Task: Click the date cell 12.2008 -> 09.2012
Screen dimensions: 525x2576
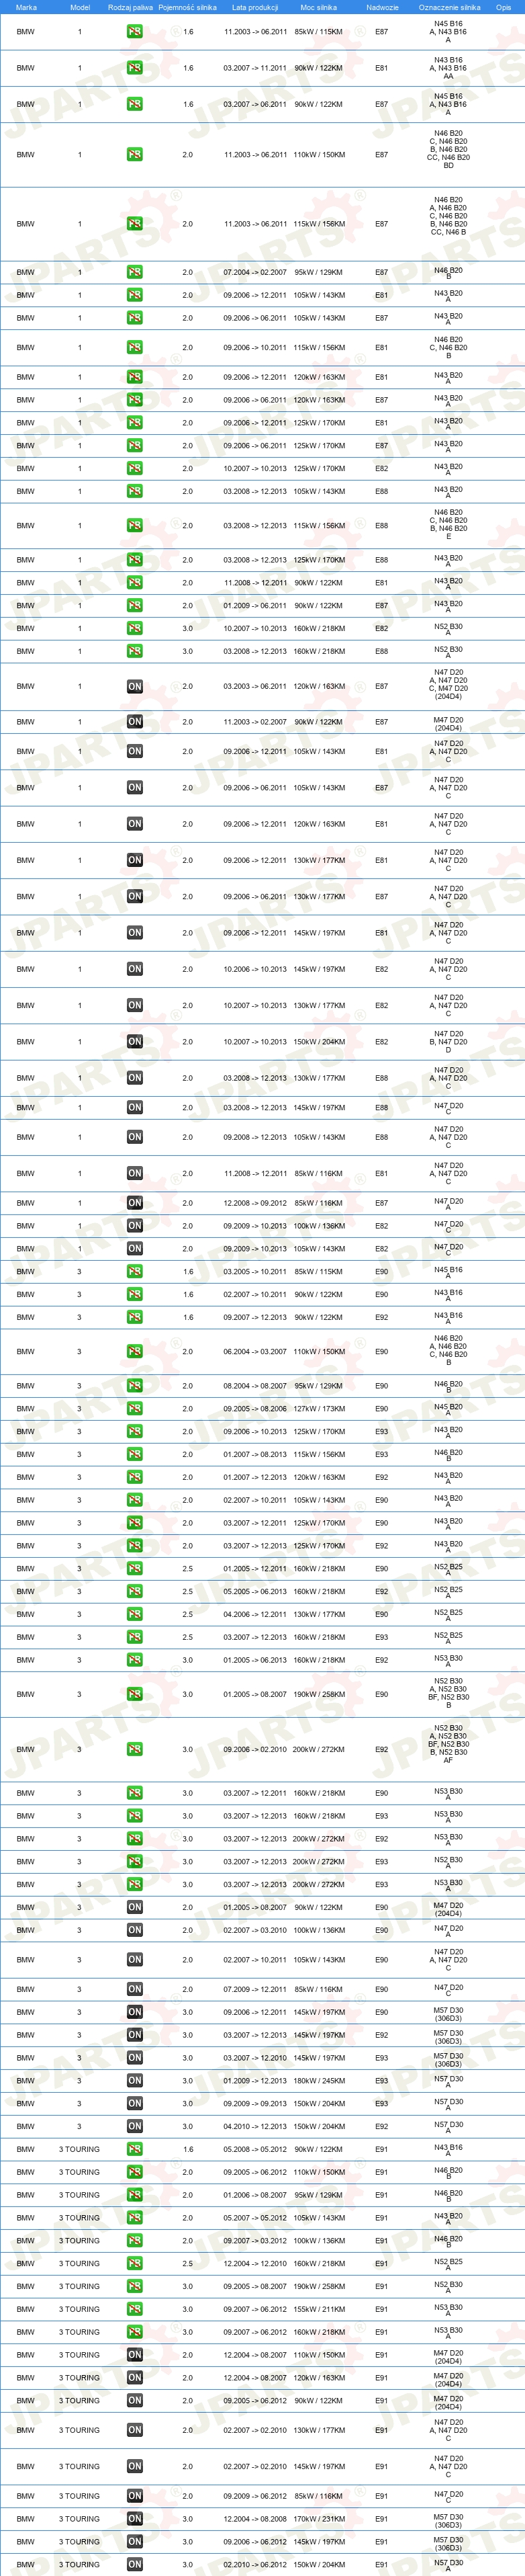Action: coord(254,1203)
